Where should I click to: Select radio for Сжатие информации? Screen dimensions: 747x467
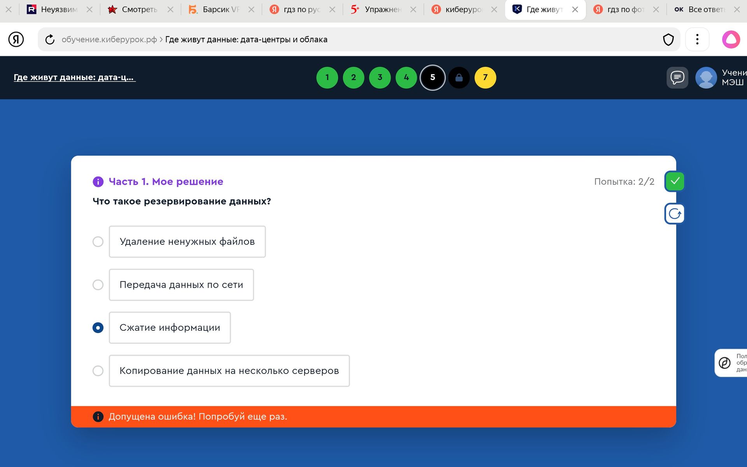(x=98, y=328)
